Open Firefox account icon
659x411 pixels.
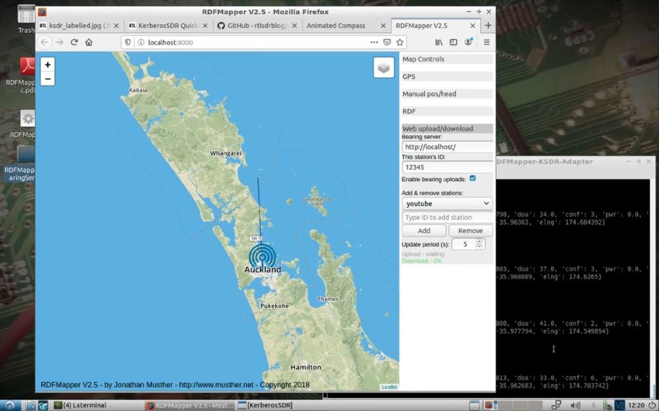[x=469, y=42]
